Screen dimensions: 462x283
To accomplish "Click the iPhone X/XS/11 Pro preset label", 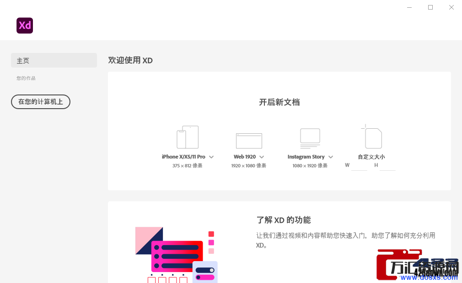I will 183,157.
